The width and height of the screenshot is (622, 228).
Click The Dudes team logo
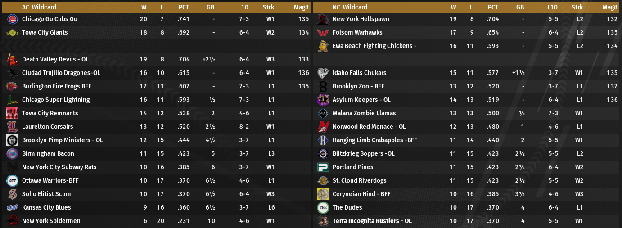pyautogui.click(x=323, y=207)
